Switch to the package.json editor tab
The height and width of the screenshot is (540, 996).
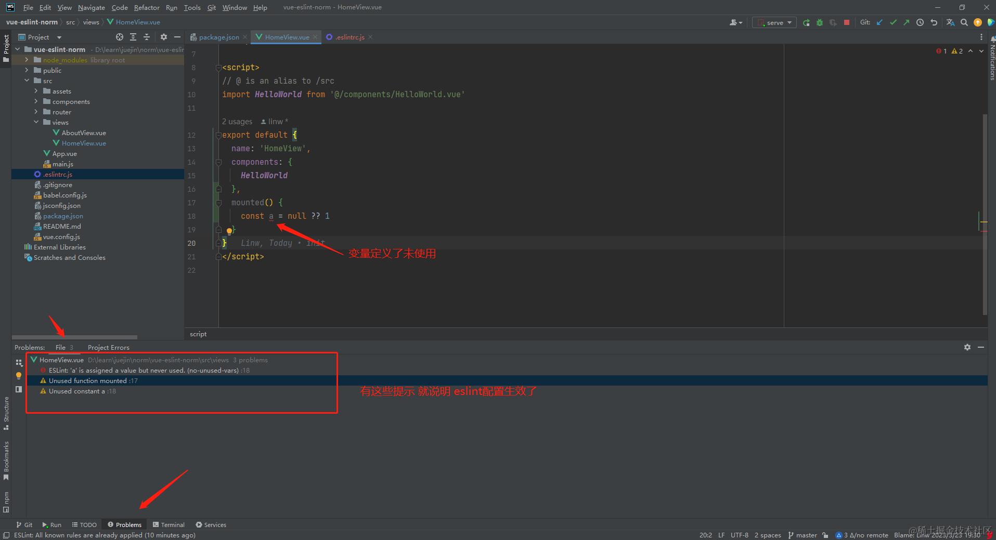coord(219,37)
